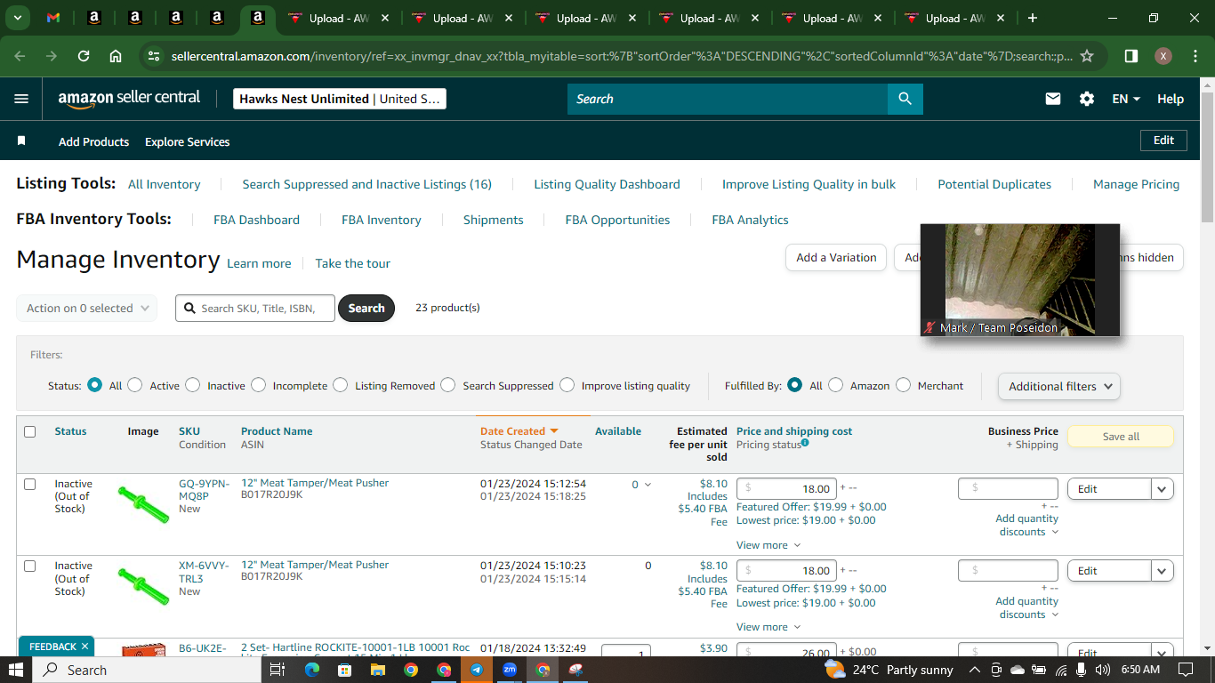Switch to the Gmail tab

click(53, 18)
